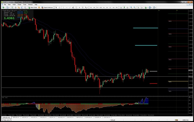The width and height of the screenshot is (194, 122).
Task: Switch to the GBPUSD,H1 chart tab
Action: point(16,117)
